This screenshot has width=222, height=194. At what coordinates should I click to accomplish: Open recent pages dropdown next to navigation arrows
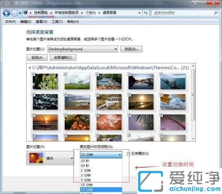click(x=20, y=13)
